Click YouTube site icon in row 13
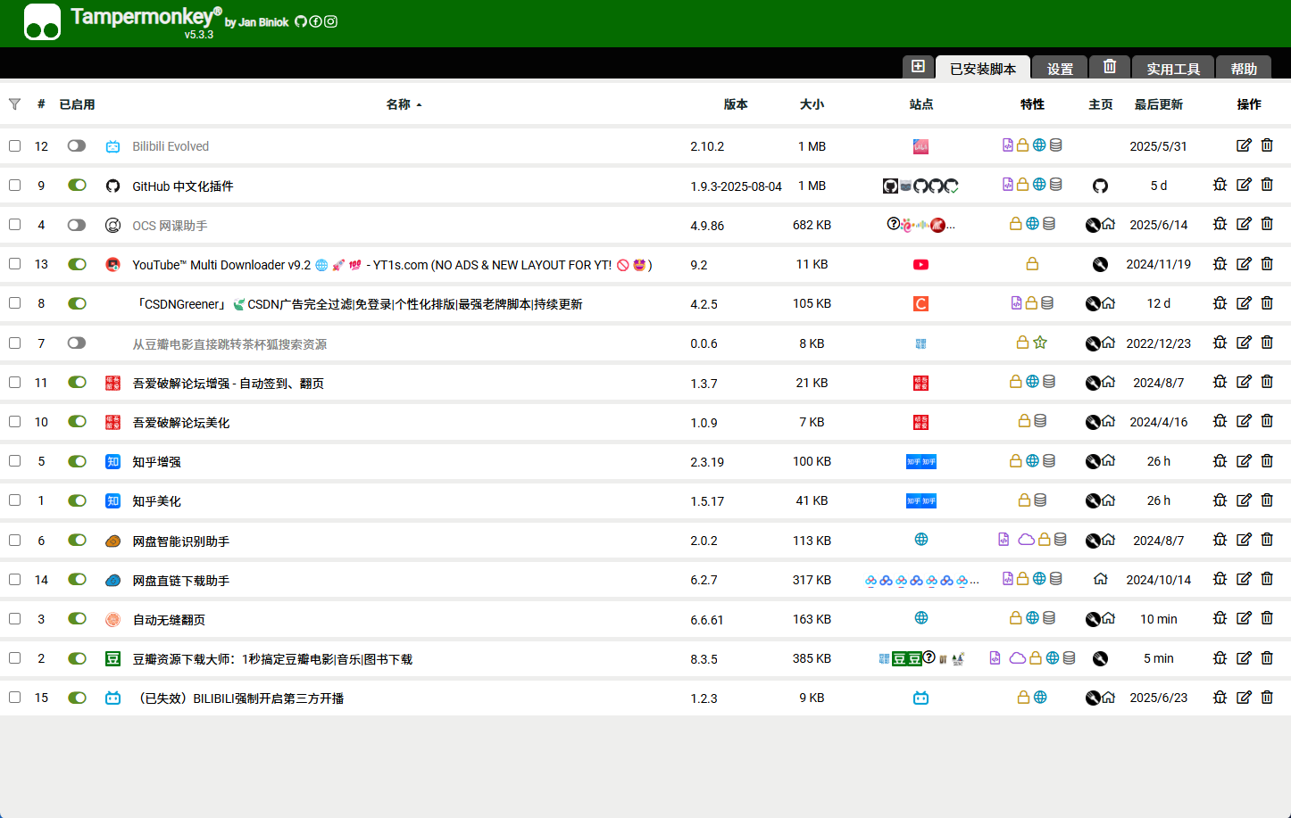 pos(920,264)
